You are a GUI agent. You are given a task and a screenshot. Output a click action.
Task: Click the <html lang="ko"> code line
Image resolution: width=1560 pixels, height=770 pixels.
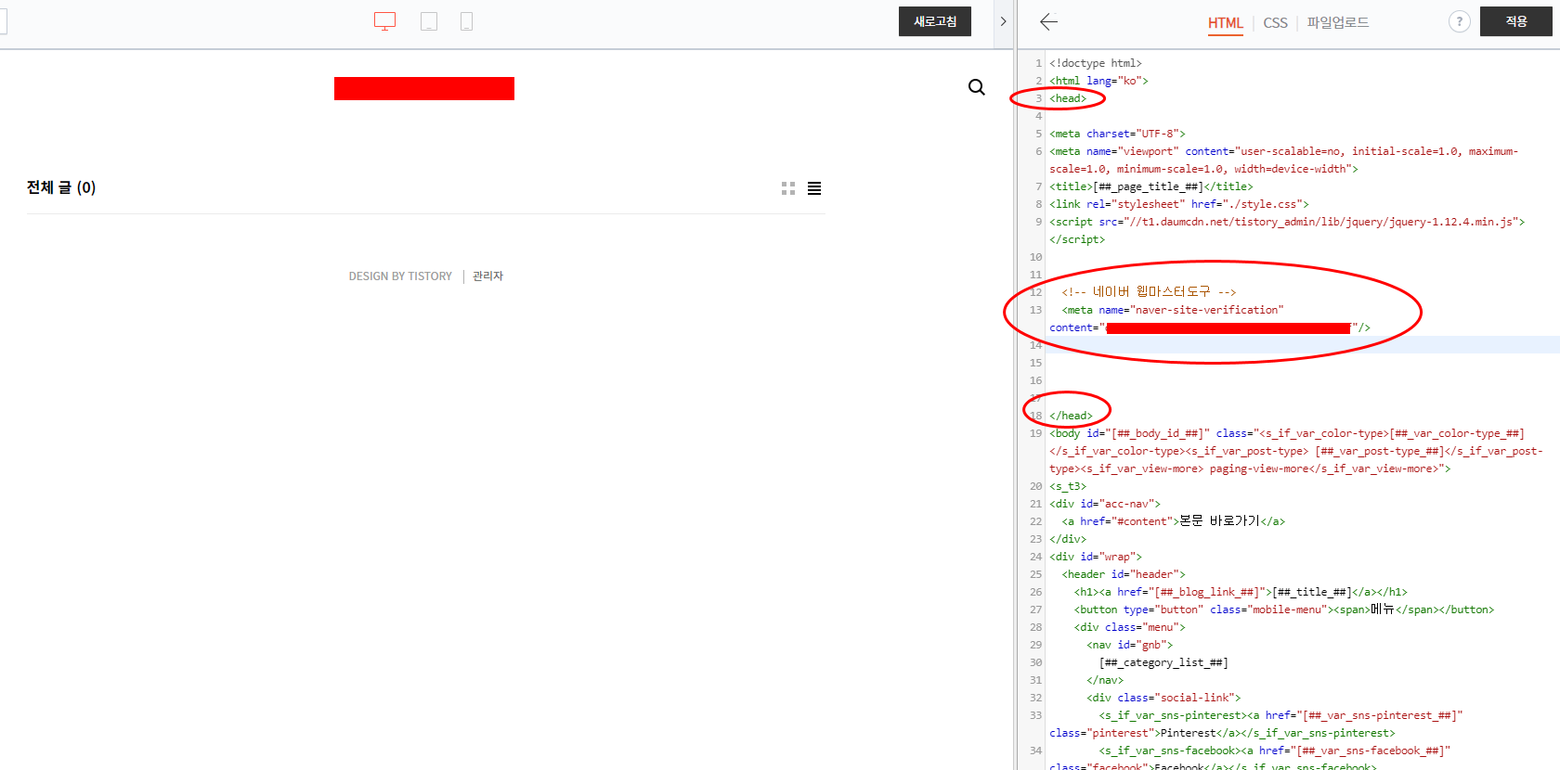click(1098, 81)
